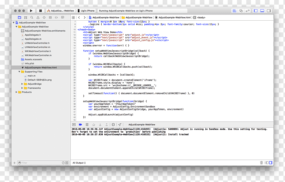
Task: Open the Simulate Location arrow
Action: coord(120,125)
